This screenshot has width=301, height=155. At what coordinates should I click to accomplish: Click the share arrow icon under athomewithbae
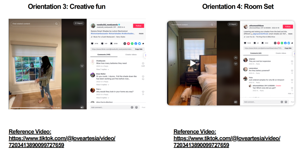(x=292, y=43)
